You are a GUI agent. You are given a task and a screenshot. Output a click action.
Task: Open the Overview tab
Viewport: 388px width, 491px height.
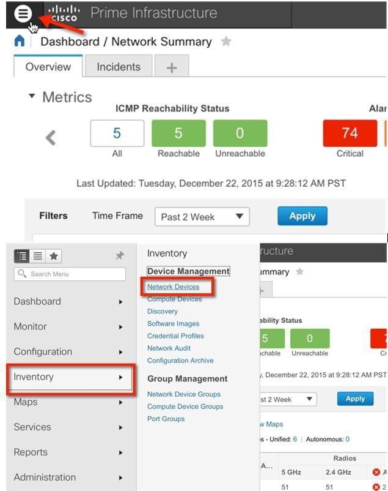tap(48, 66)
